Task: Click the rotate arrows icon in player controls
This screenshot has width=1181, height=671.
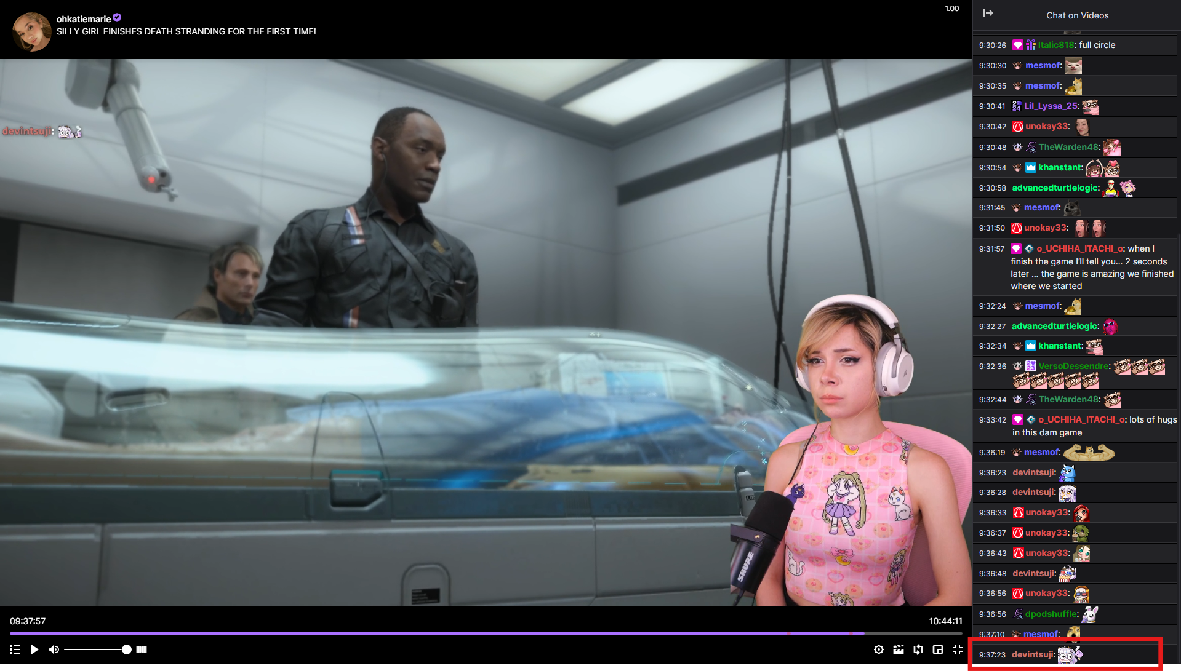Action: click(918, 649)
